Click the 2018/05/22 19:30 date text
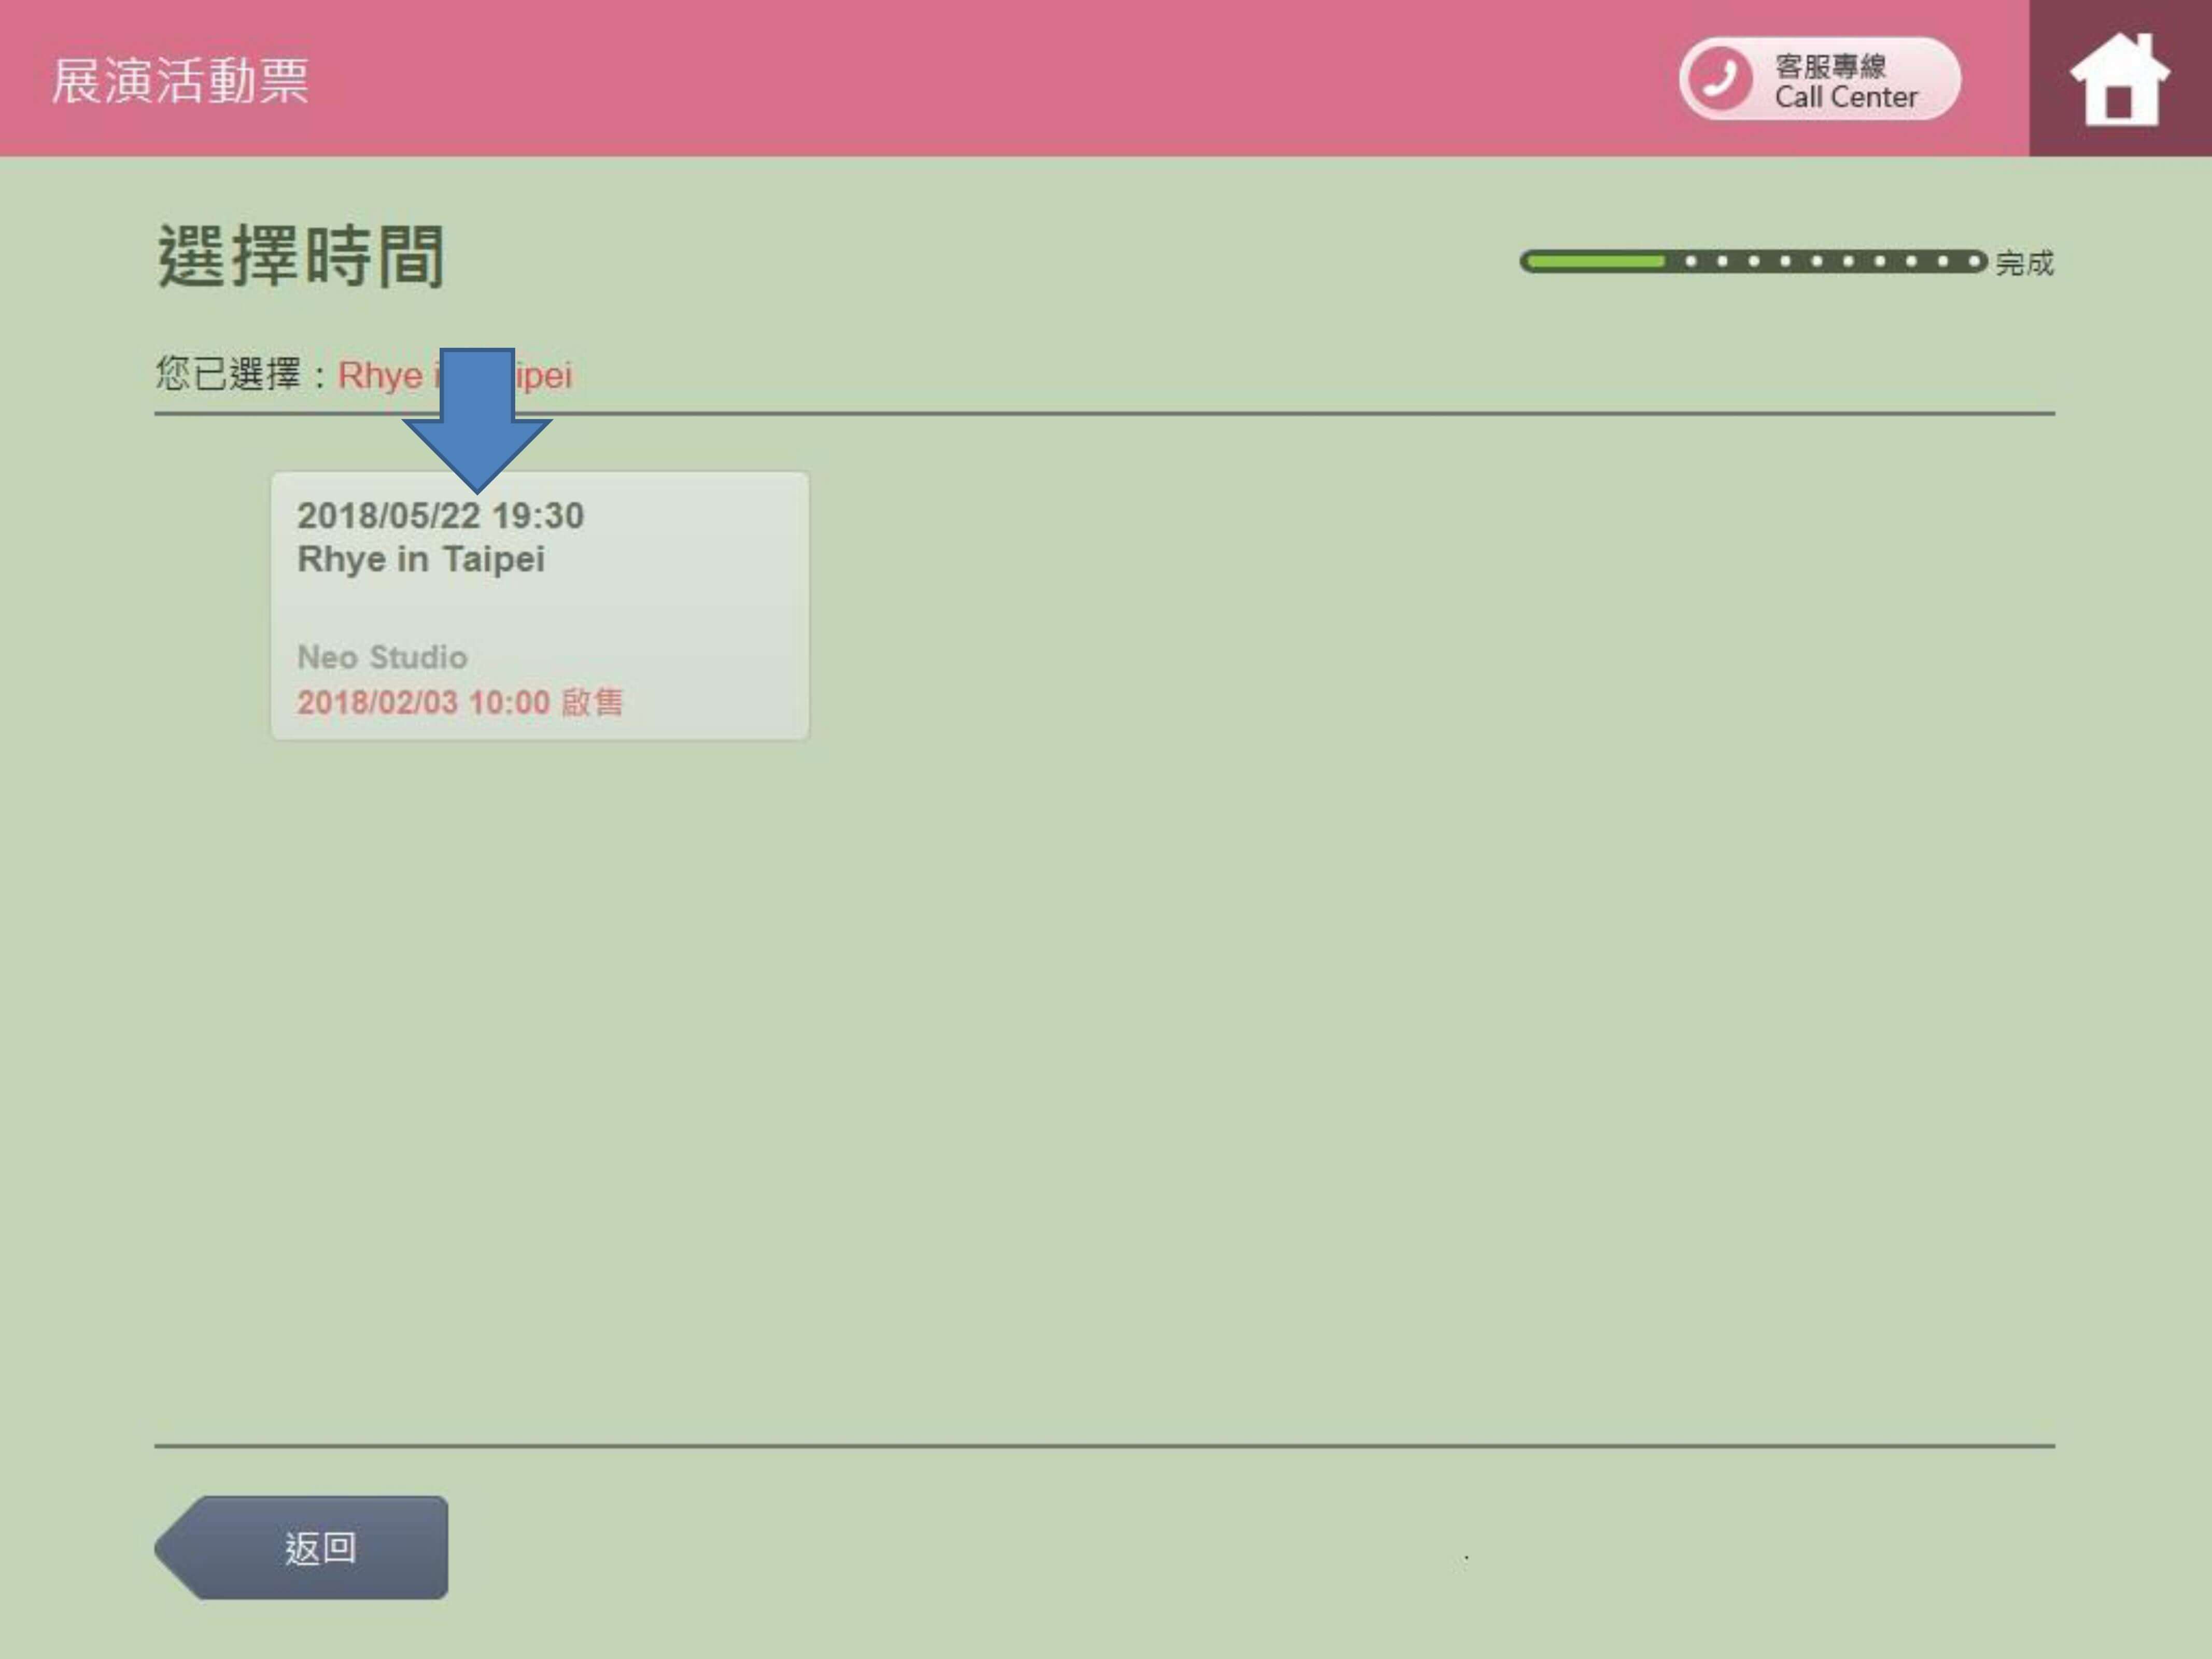Image resolution: width=2212 pixels, height=1659 pixels. pyautogui.click(x=440, y=516)
